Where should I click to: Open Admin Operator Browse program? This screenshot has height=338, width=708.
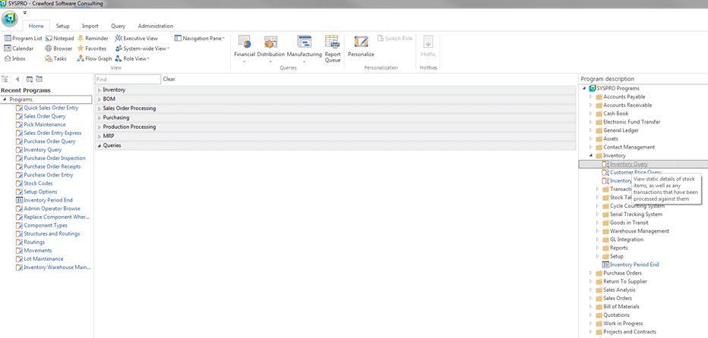pos(52,208)
